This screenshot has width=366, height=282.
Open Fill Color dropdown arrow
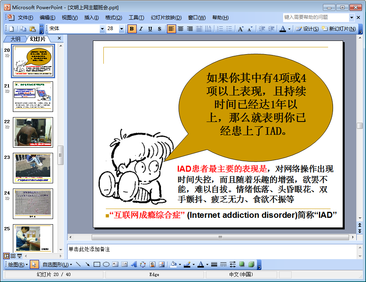pos(180,264)
